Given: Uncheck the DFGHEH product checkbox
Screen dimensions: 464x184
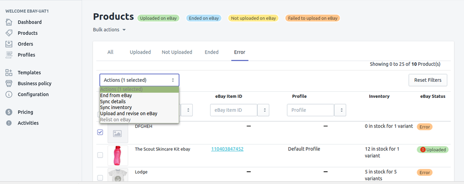Looking at the screenshot, I should 100,133.
